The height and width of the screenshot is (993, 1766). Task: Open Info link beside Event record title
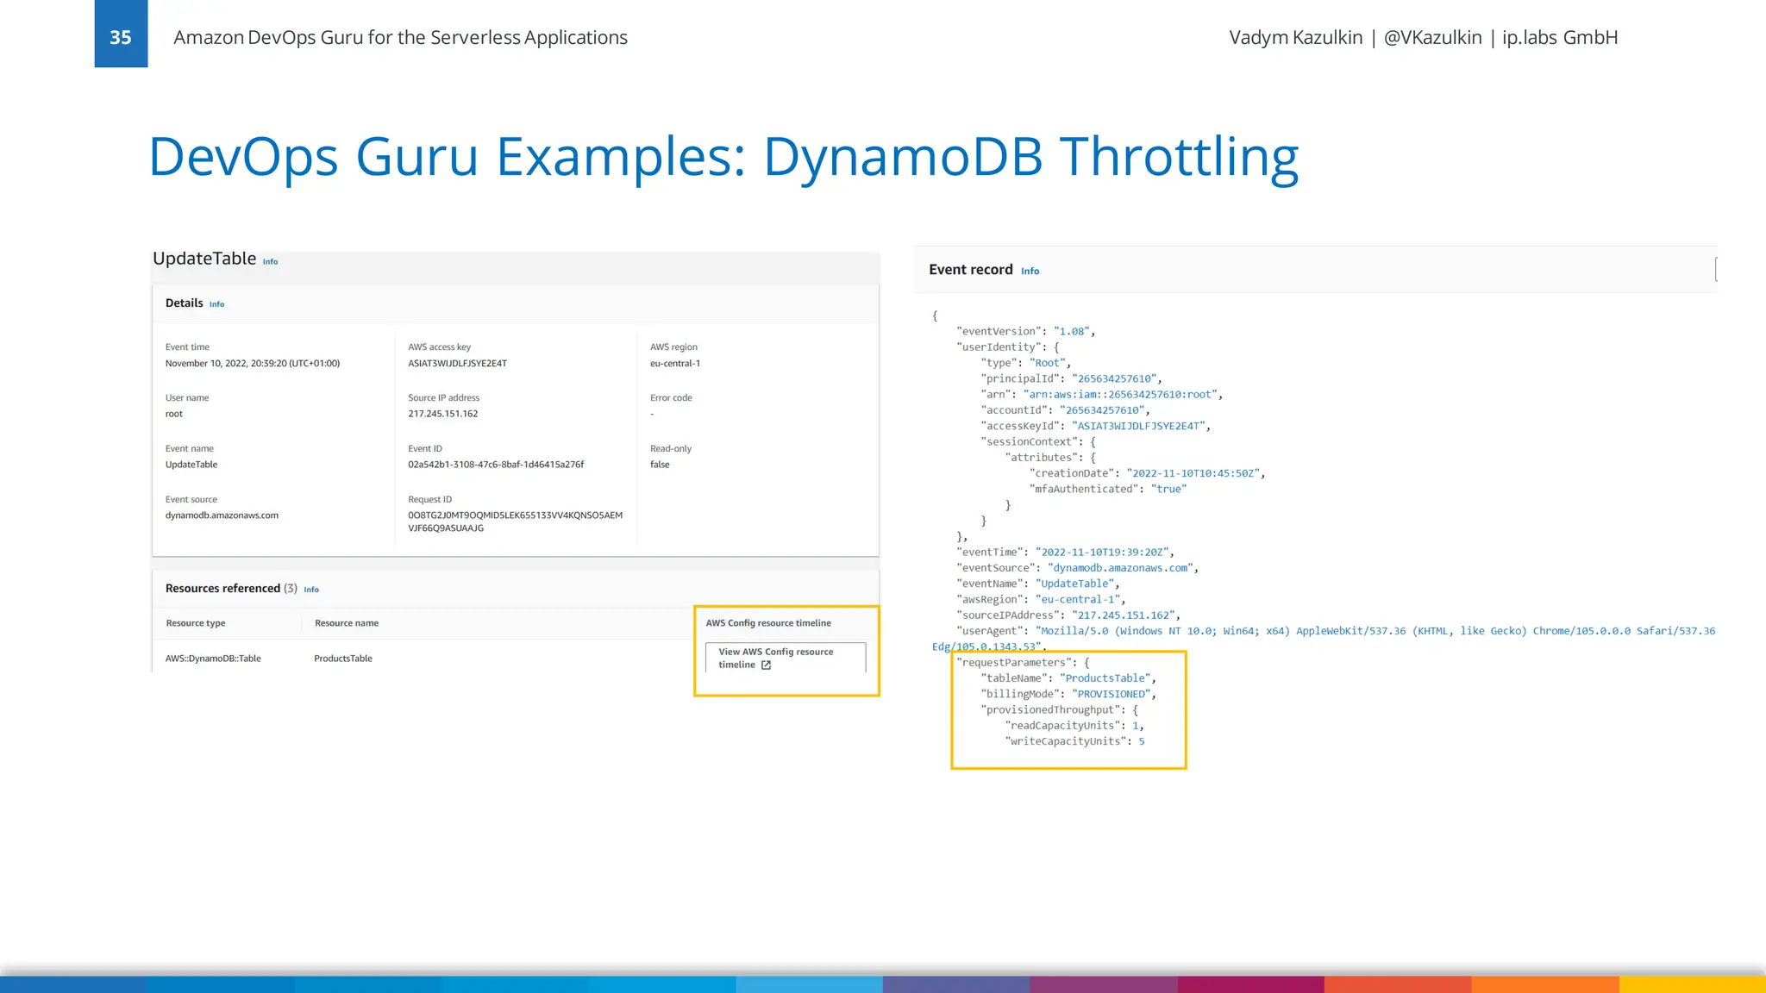tap(1030, 272)
